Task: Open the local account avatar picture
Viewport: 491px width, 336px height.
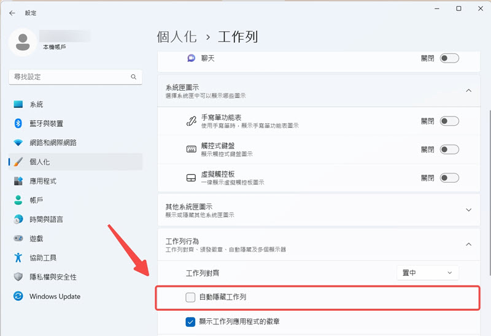Action: click(23, 42)
